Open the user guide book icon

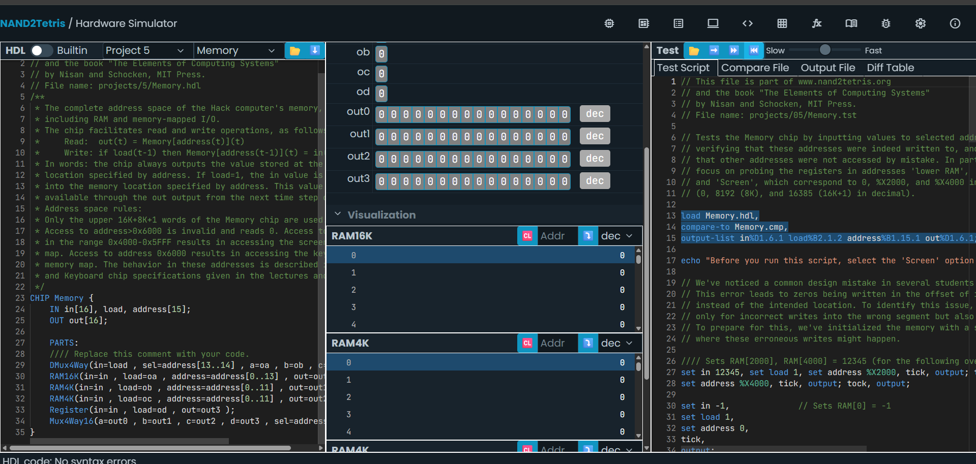851,23
